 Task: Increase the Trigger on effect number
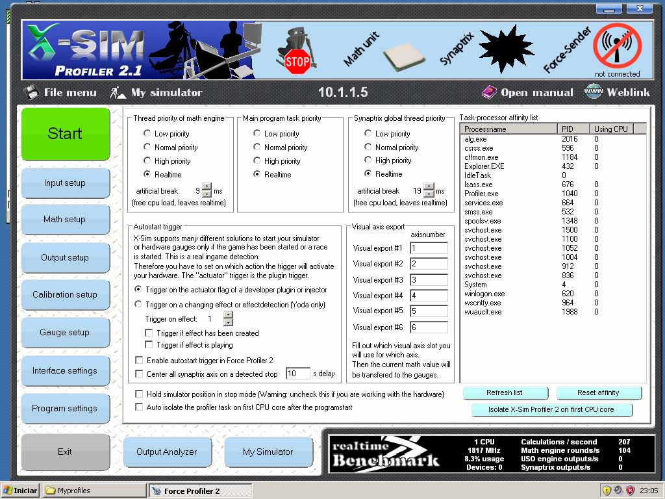228,315
